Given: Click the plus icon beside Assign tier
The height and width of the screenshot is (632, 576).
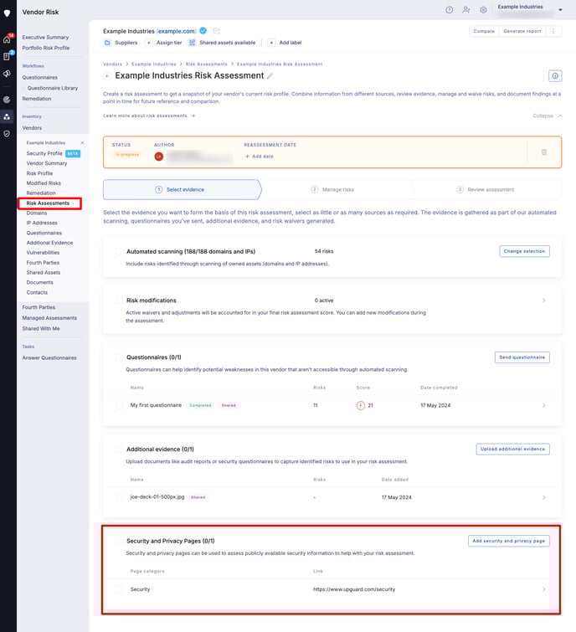Looking at the screenshot, I should pos(149,43).
